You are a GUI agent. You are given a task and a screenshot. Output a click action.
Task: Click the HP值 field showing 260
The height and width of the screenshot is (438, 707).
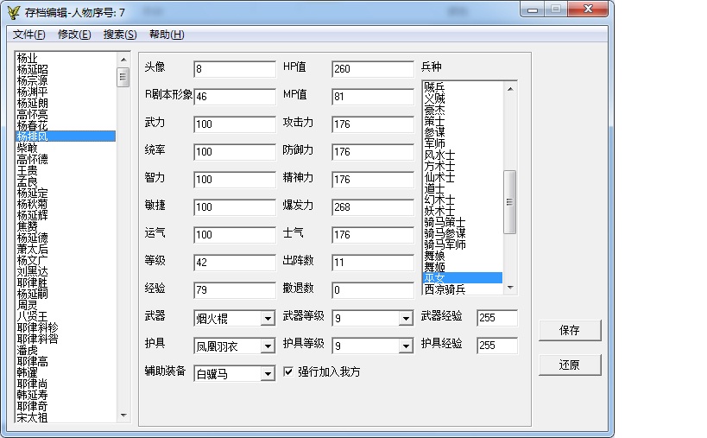coord(373,69)
